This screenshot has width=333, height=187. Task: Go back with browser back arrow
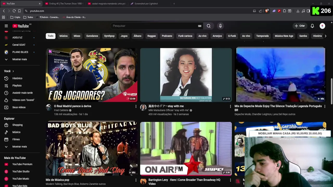coord(4,11)
